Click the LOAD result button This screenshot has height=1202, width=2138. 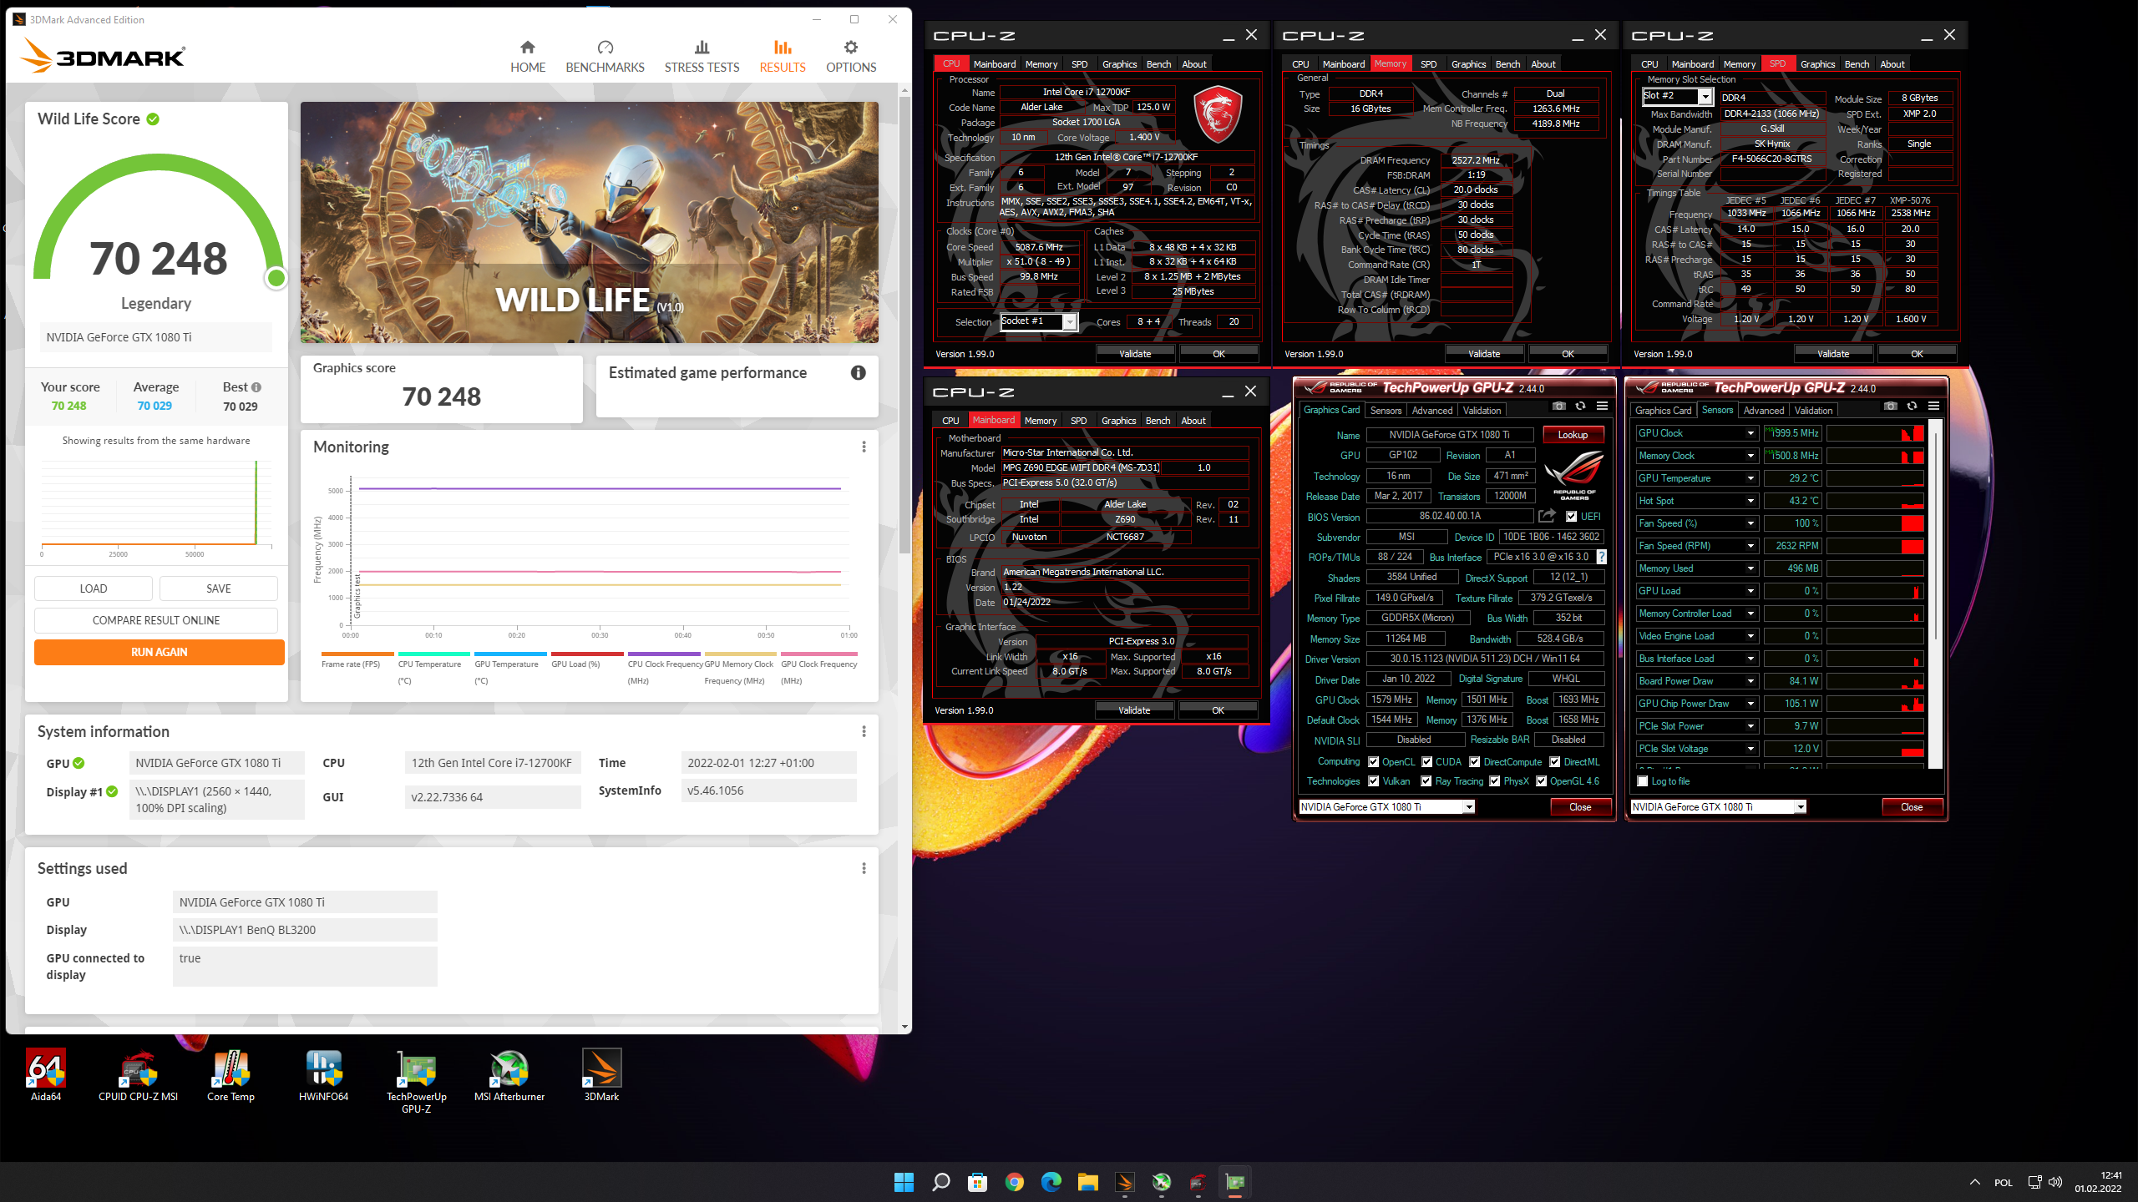tap(94, 588)
